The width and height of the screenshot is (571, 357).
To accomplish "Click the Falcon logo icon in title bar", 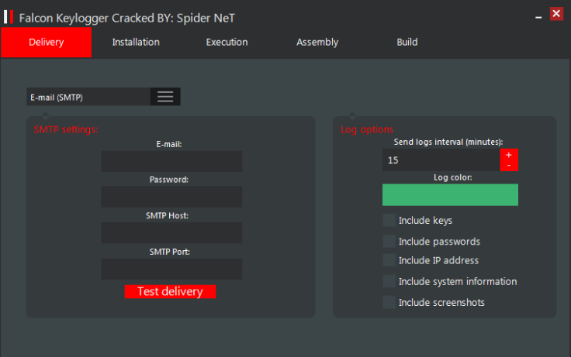I will coord(9,15).
